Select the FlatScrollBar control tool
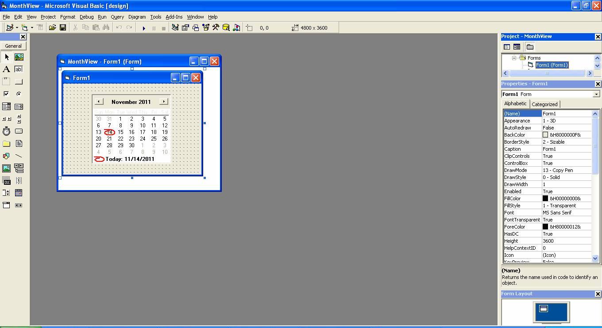This screenshot has height=328, width=602. pyautogui.click(x=19, y=206)
